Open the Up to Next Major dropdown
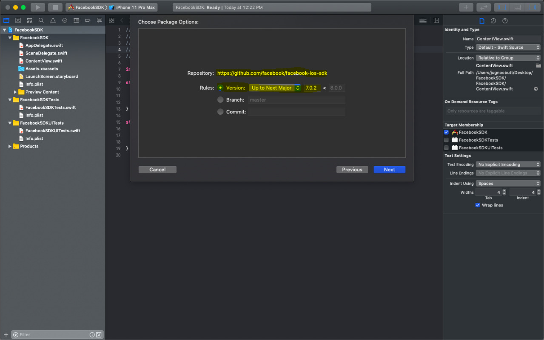Viewport: 544px width, 340px height. [275, 88]
